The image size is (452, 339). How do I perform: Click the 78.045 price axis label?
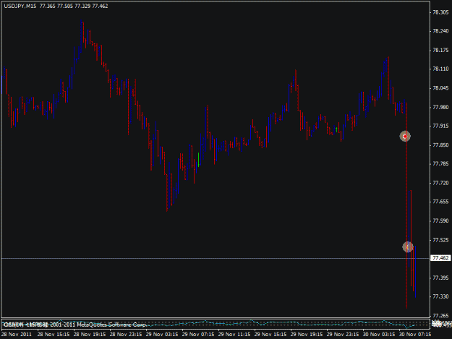click(x=440, y=88)
